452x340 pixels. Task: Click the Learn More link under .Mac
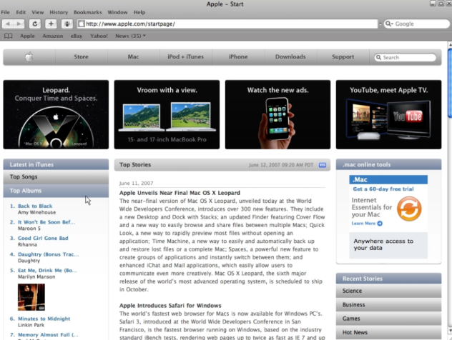click(364, 224)
